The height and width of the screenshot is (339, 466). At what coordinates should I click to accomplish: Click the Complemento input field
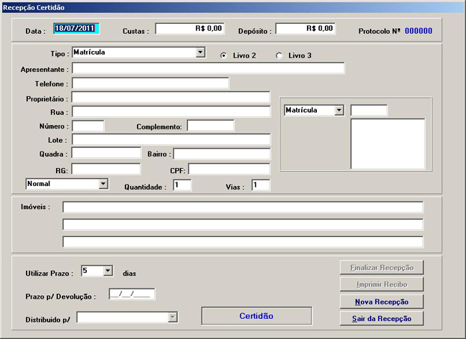[211, 126]
